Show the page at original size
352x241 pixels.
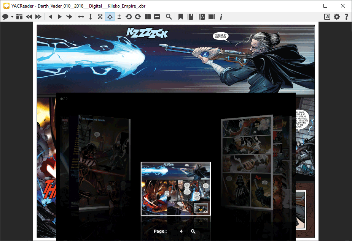pyautogui.click(x=100, y=17)
